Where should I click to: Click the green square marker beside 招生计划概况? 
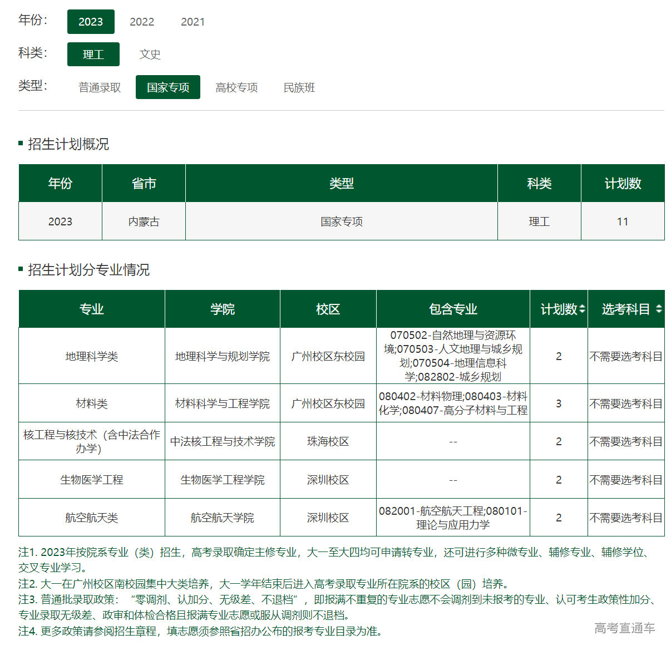tap(21, 144)
